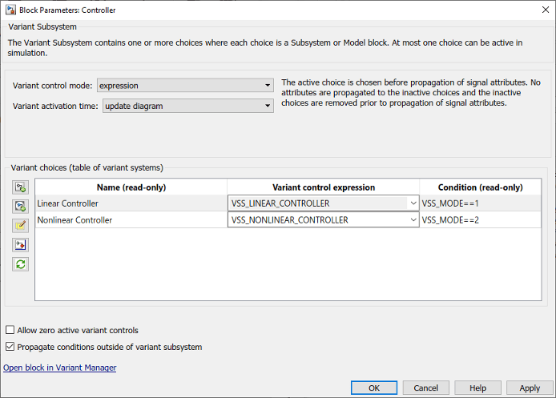Image resolution: width=556 pixels, height=398 pixels.
Task: Open block in Variant Manager link
Action: tap(60, 368)
